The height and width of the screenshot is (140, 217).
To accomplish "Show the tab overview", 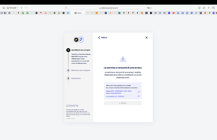I will pos(214,8).
